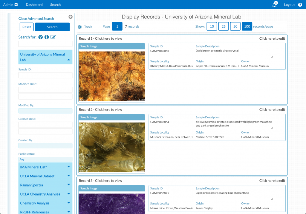Image resolution: width=306 pixels, height=214 pixels.
Task: Click Record 1 description 'Dark brown prismatic single crystal'
Action: (x=217, y=51)
